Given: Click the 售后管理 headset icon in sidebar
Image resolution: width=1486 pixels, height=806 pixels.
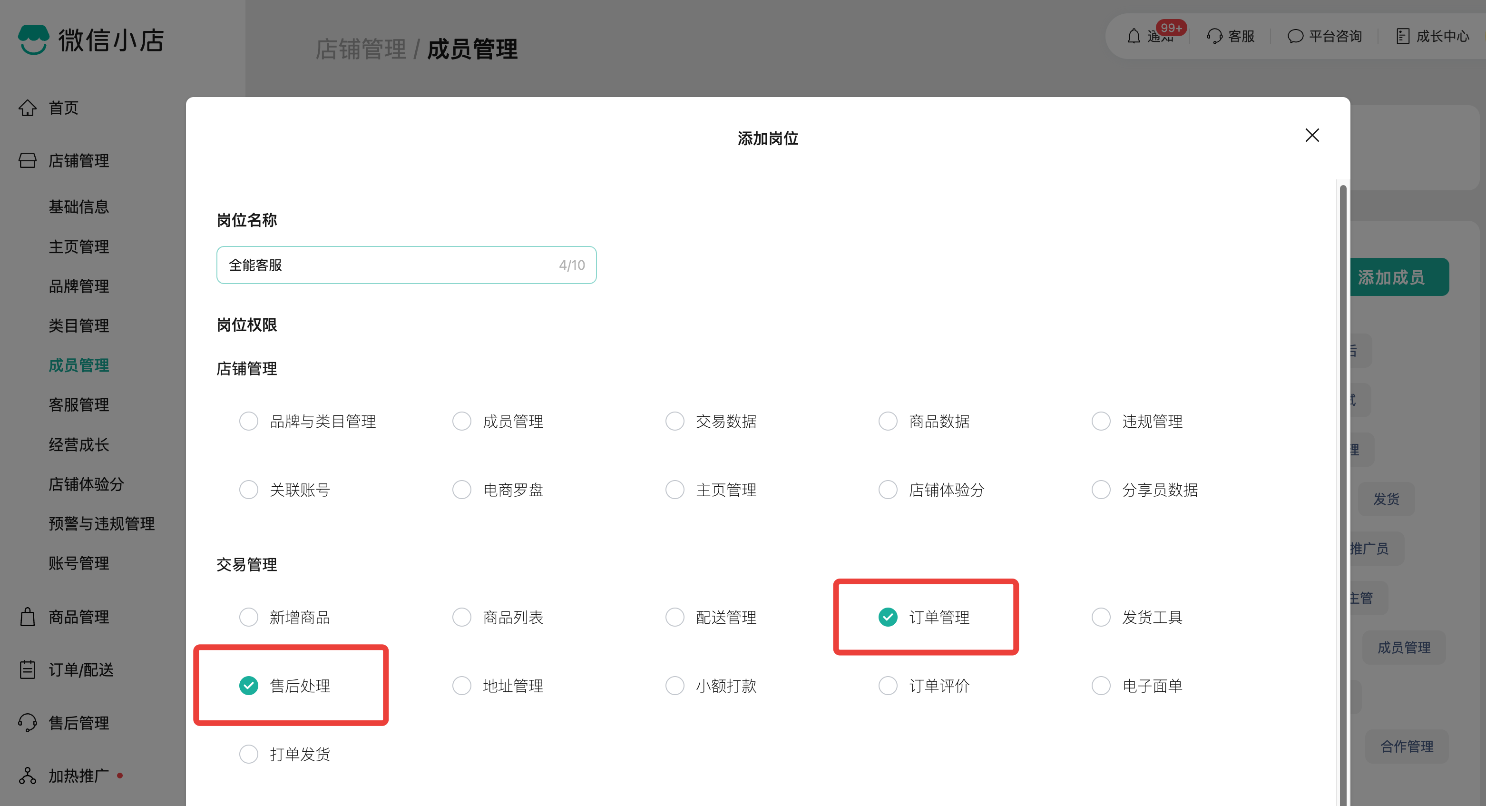Looking at the screenshot, I should pyautogui.click(x=27, y=722).
